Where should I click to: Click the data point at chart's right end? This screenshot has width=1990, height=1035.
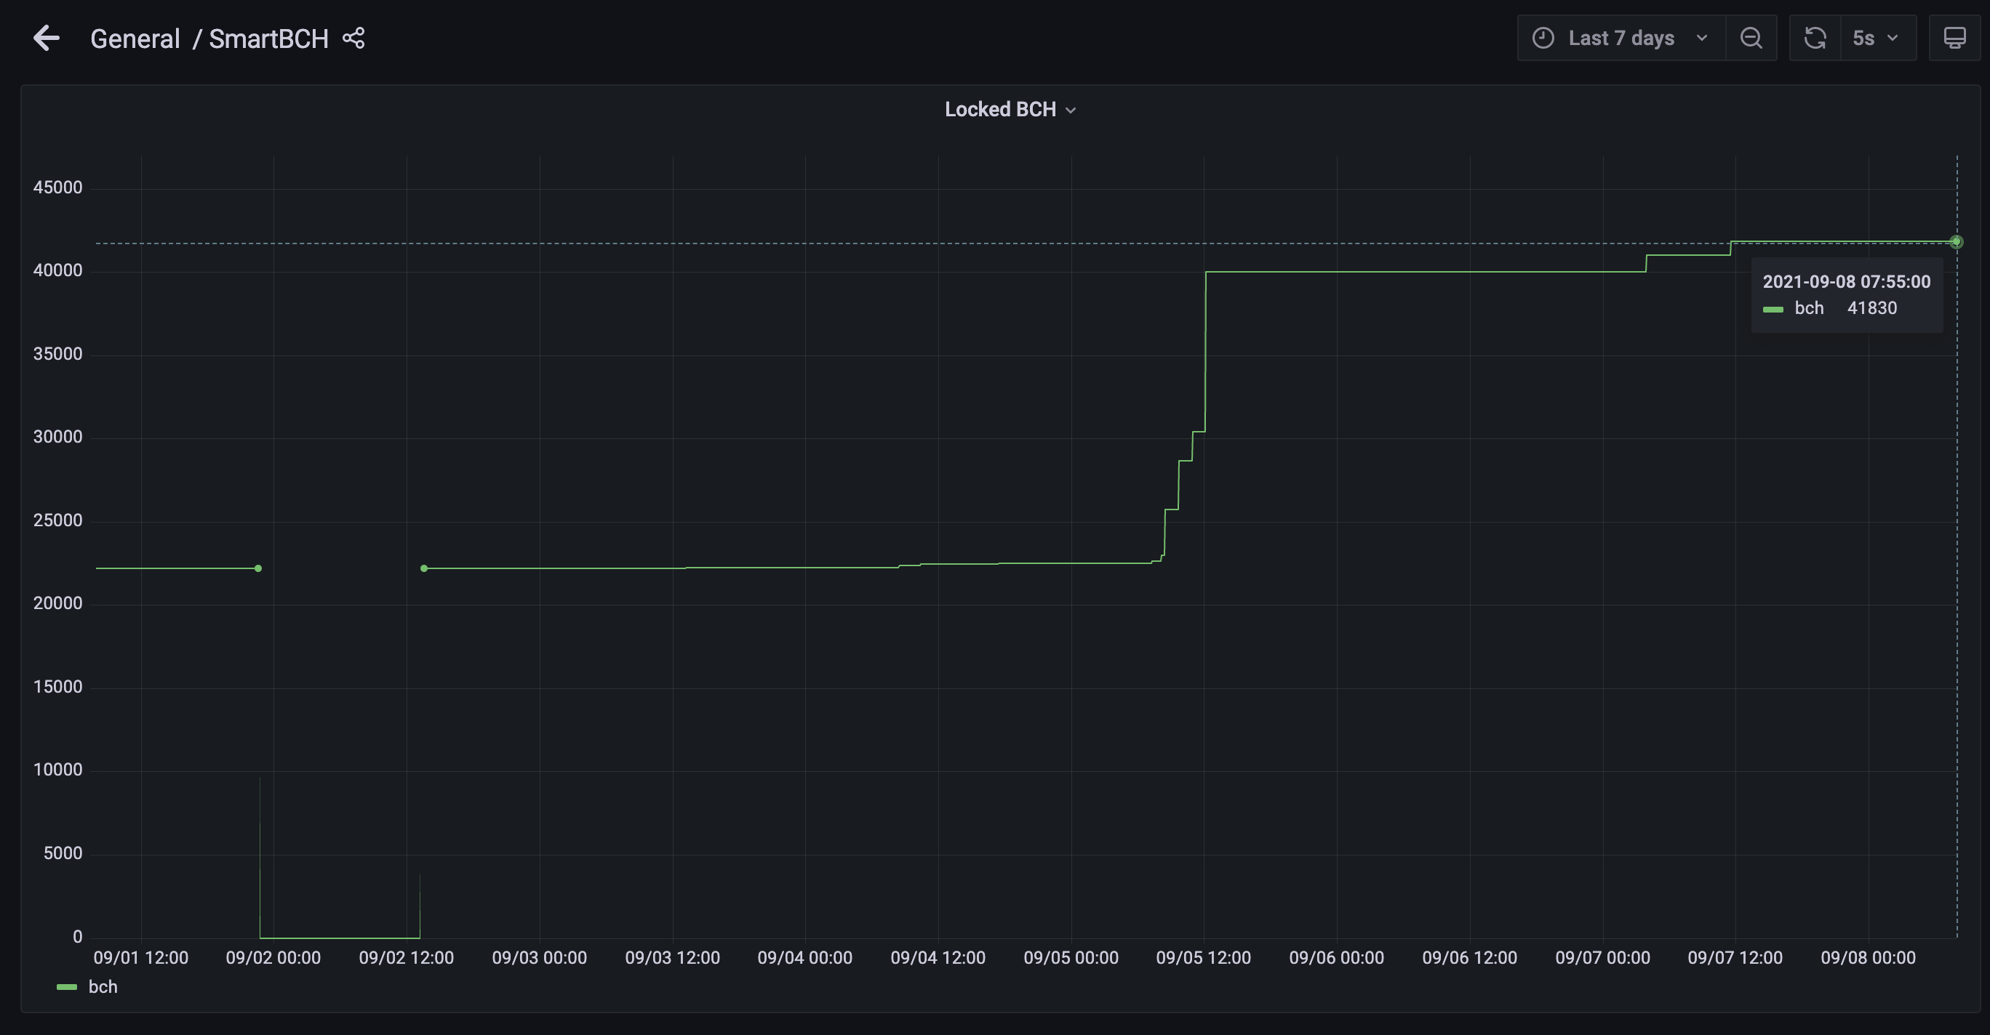(x=1956, y=242)
